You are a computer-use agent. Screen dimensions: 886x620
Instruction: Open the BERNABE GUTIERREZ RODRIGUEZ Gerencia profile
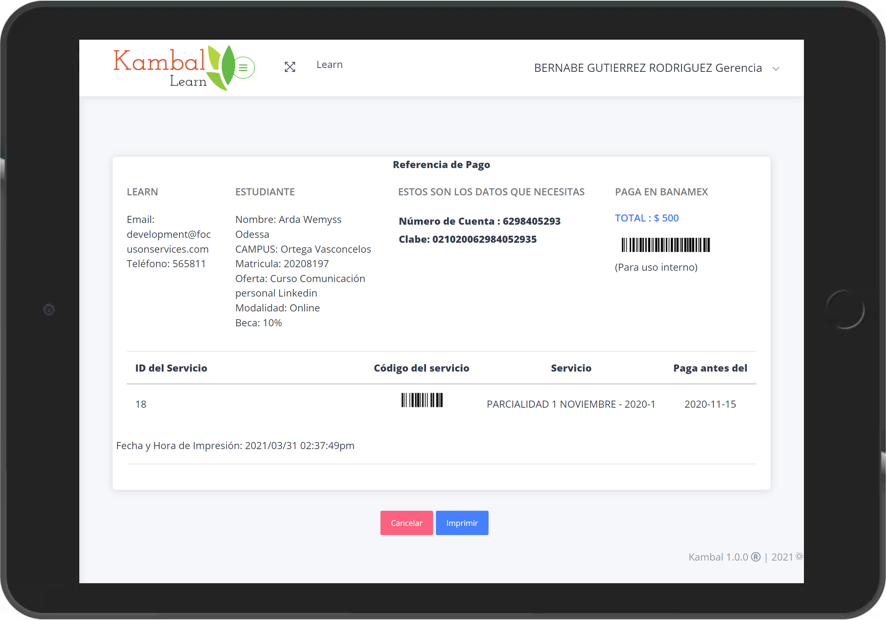tap(648, 68)
